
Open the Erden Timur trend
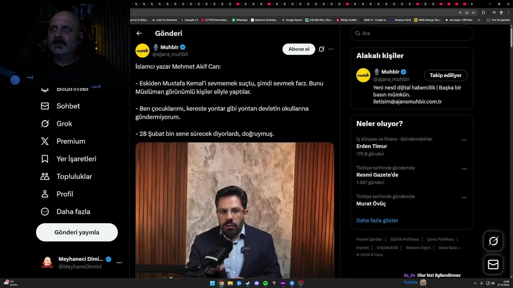click(x=372, y=146)
